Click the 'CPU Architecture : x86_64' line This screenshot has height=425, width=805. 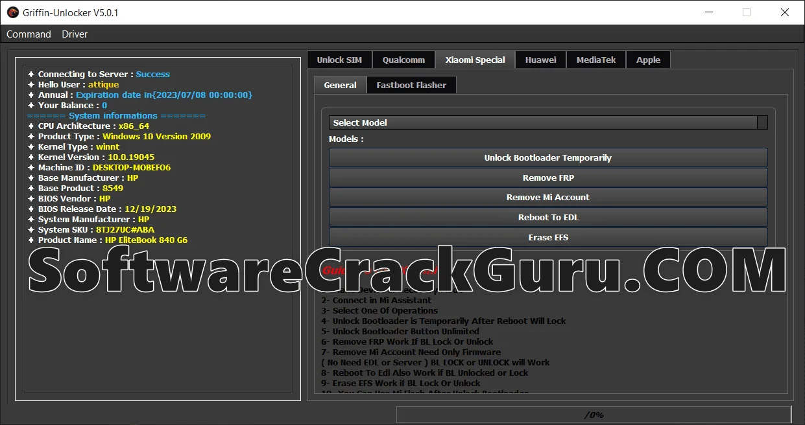click(x=88, y=126)
